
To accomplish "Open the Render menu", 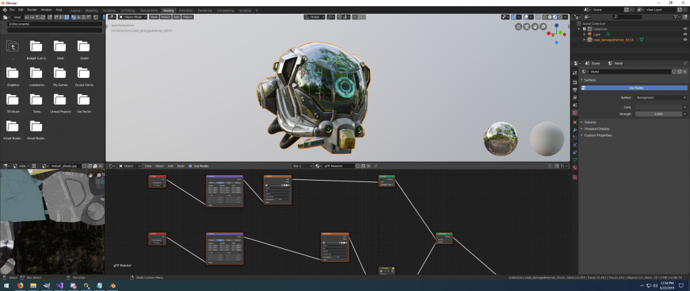I will click(x=32, y=10).
